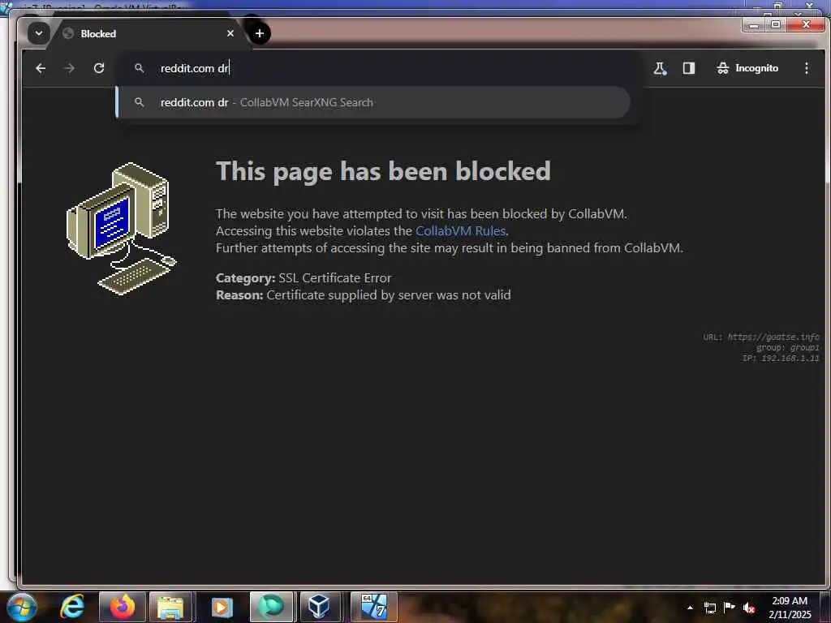Click the IP address 192.168.1.11 text
Viewport: 831px width, 623px height.
[x=781, y=359]
